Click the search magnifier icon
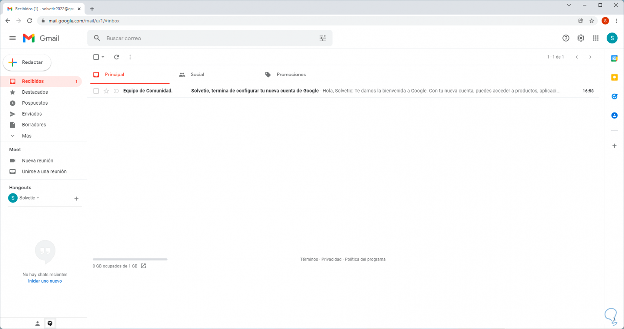This screenshot has width=624, height=329. 97,38
